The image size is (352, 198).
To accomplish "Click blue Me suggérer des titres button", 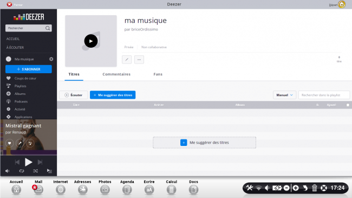I will point(113,95).
